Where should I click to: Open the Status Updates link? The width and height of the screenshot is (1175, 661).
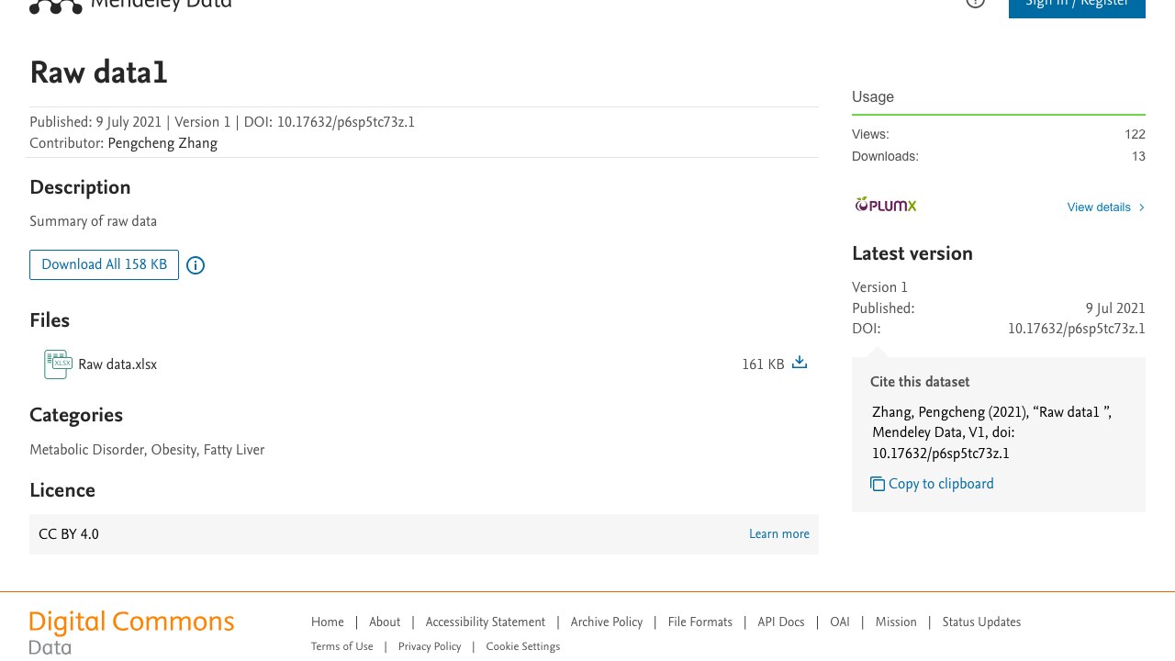coord(981,622)
